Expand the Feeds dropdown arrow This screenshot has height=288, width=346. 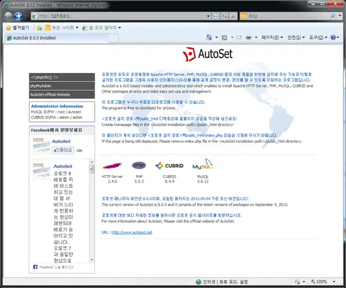232,37
